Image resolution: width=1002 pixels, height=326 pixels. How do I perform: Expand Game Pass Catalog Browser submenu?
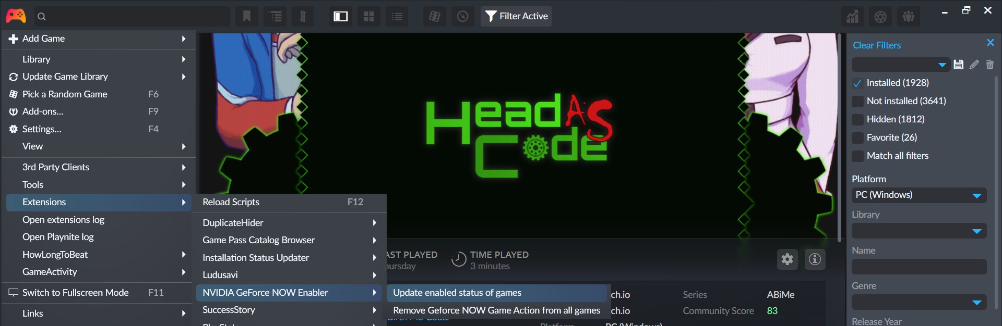(x=289, y=240)
